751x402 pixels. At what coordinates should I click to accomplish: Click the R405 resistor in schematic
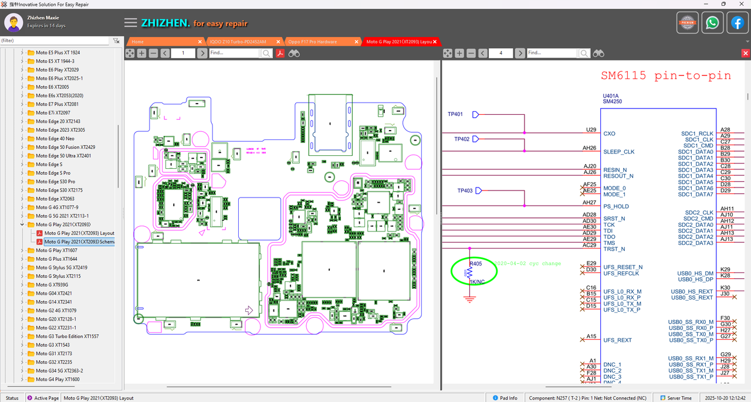[471, 274]
